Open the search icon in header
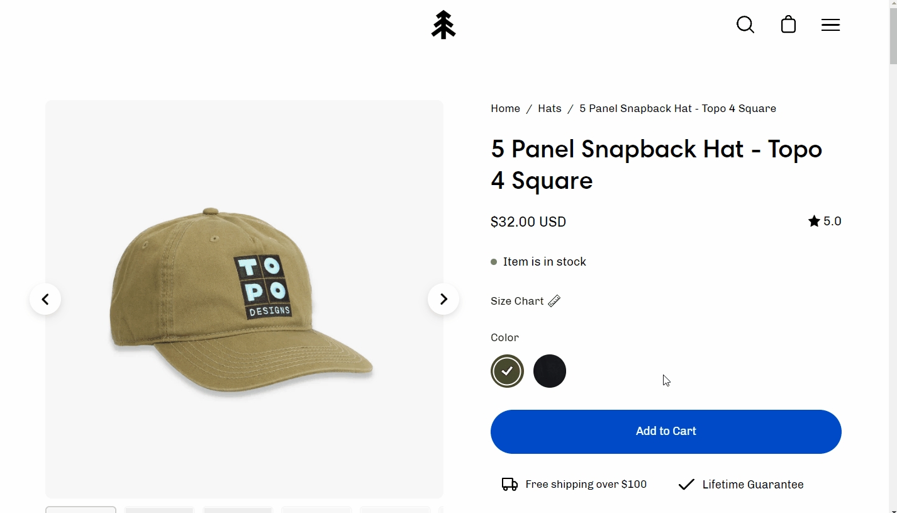This screenshot has width=897, height=513. pyautogui.click(x=745, y=25)
